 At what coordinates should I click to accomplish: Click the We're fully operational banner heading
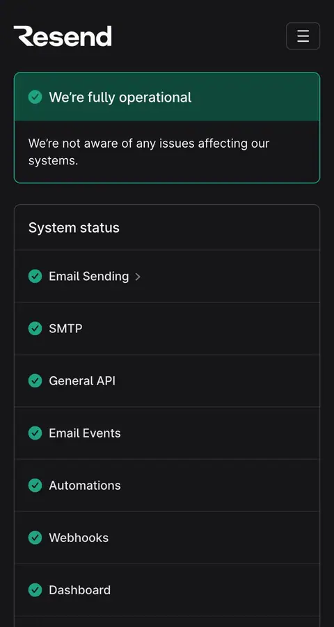(x=120, y=97)
